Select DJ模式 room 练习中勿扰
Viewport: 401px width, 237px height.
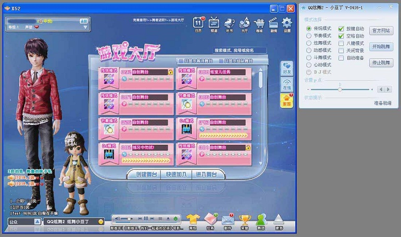point(136,154)
